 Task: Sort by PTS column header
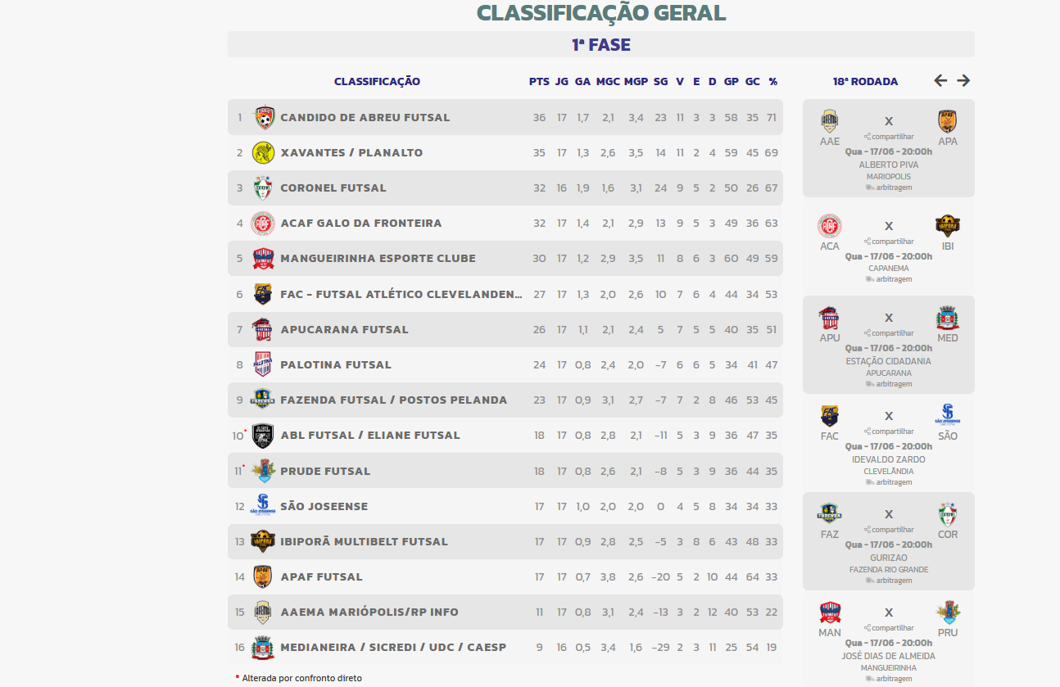point(539,81)
